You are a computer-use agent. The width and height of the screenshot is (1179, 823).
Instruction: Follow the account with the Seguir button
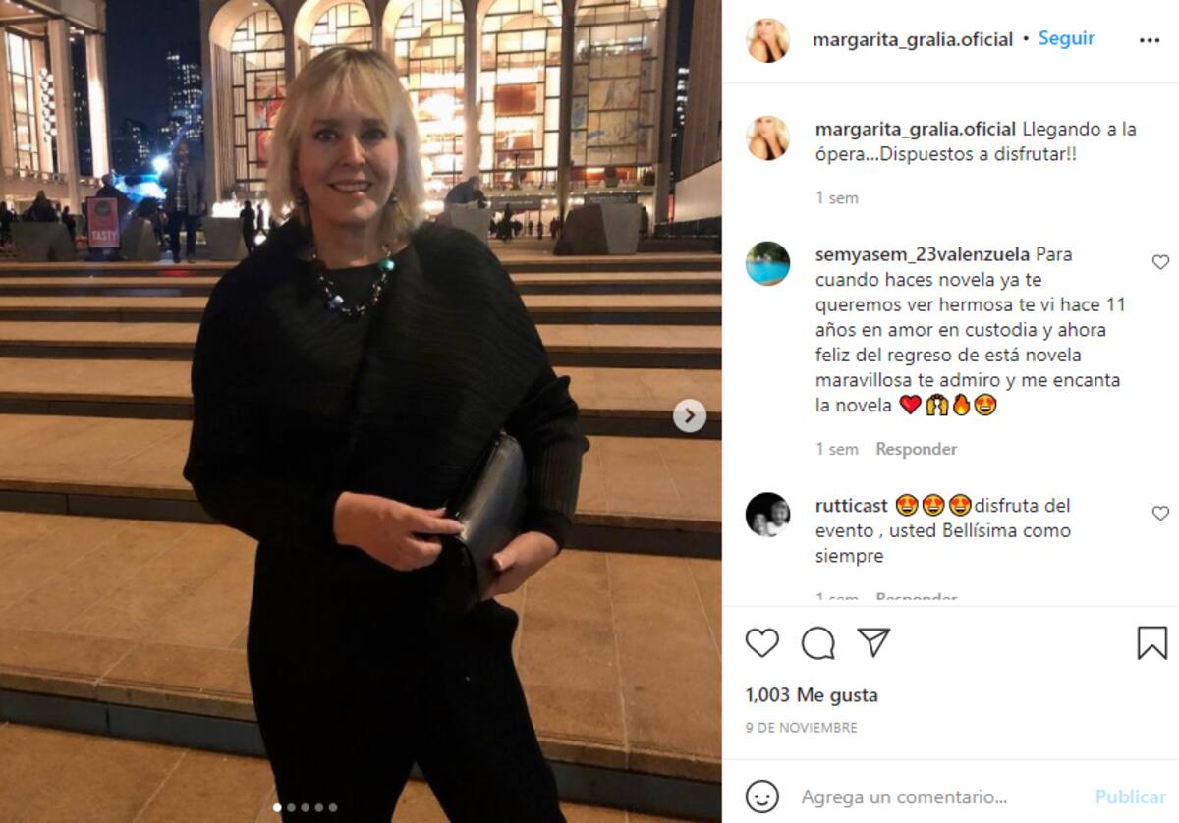(1066, 39)
